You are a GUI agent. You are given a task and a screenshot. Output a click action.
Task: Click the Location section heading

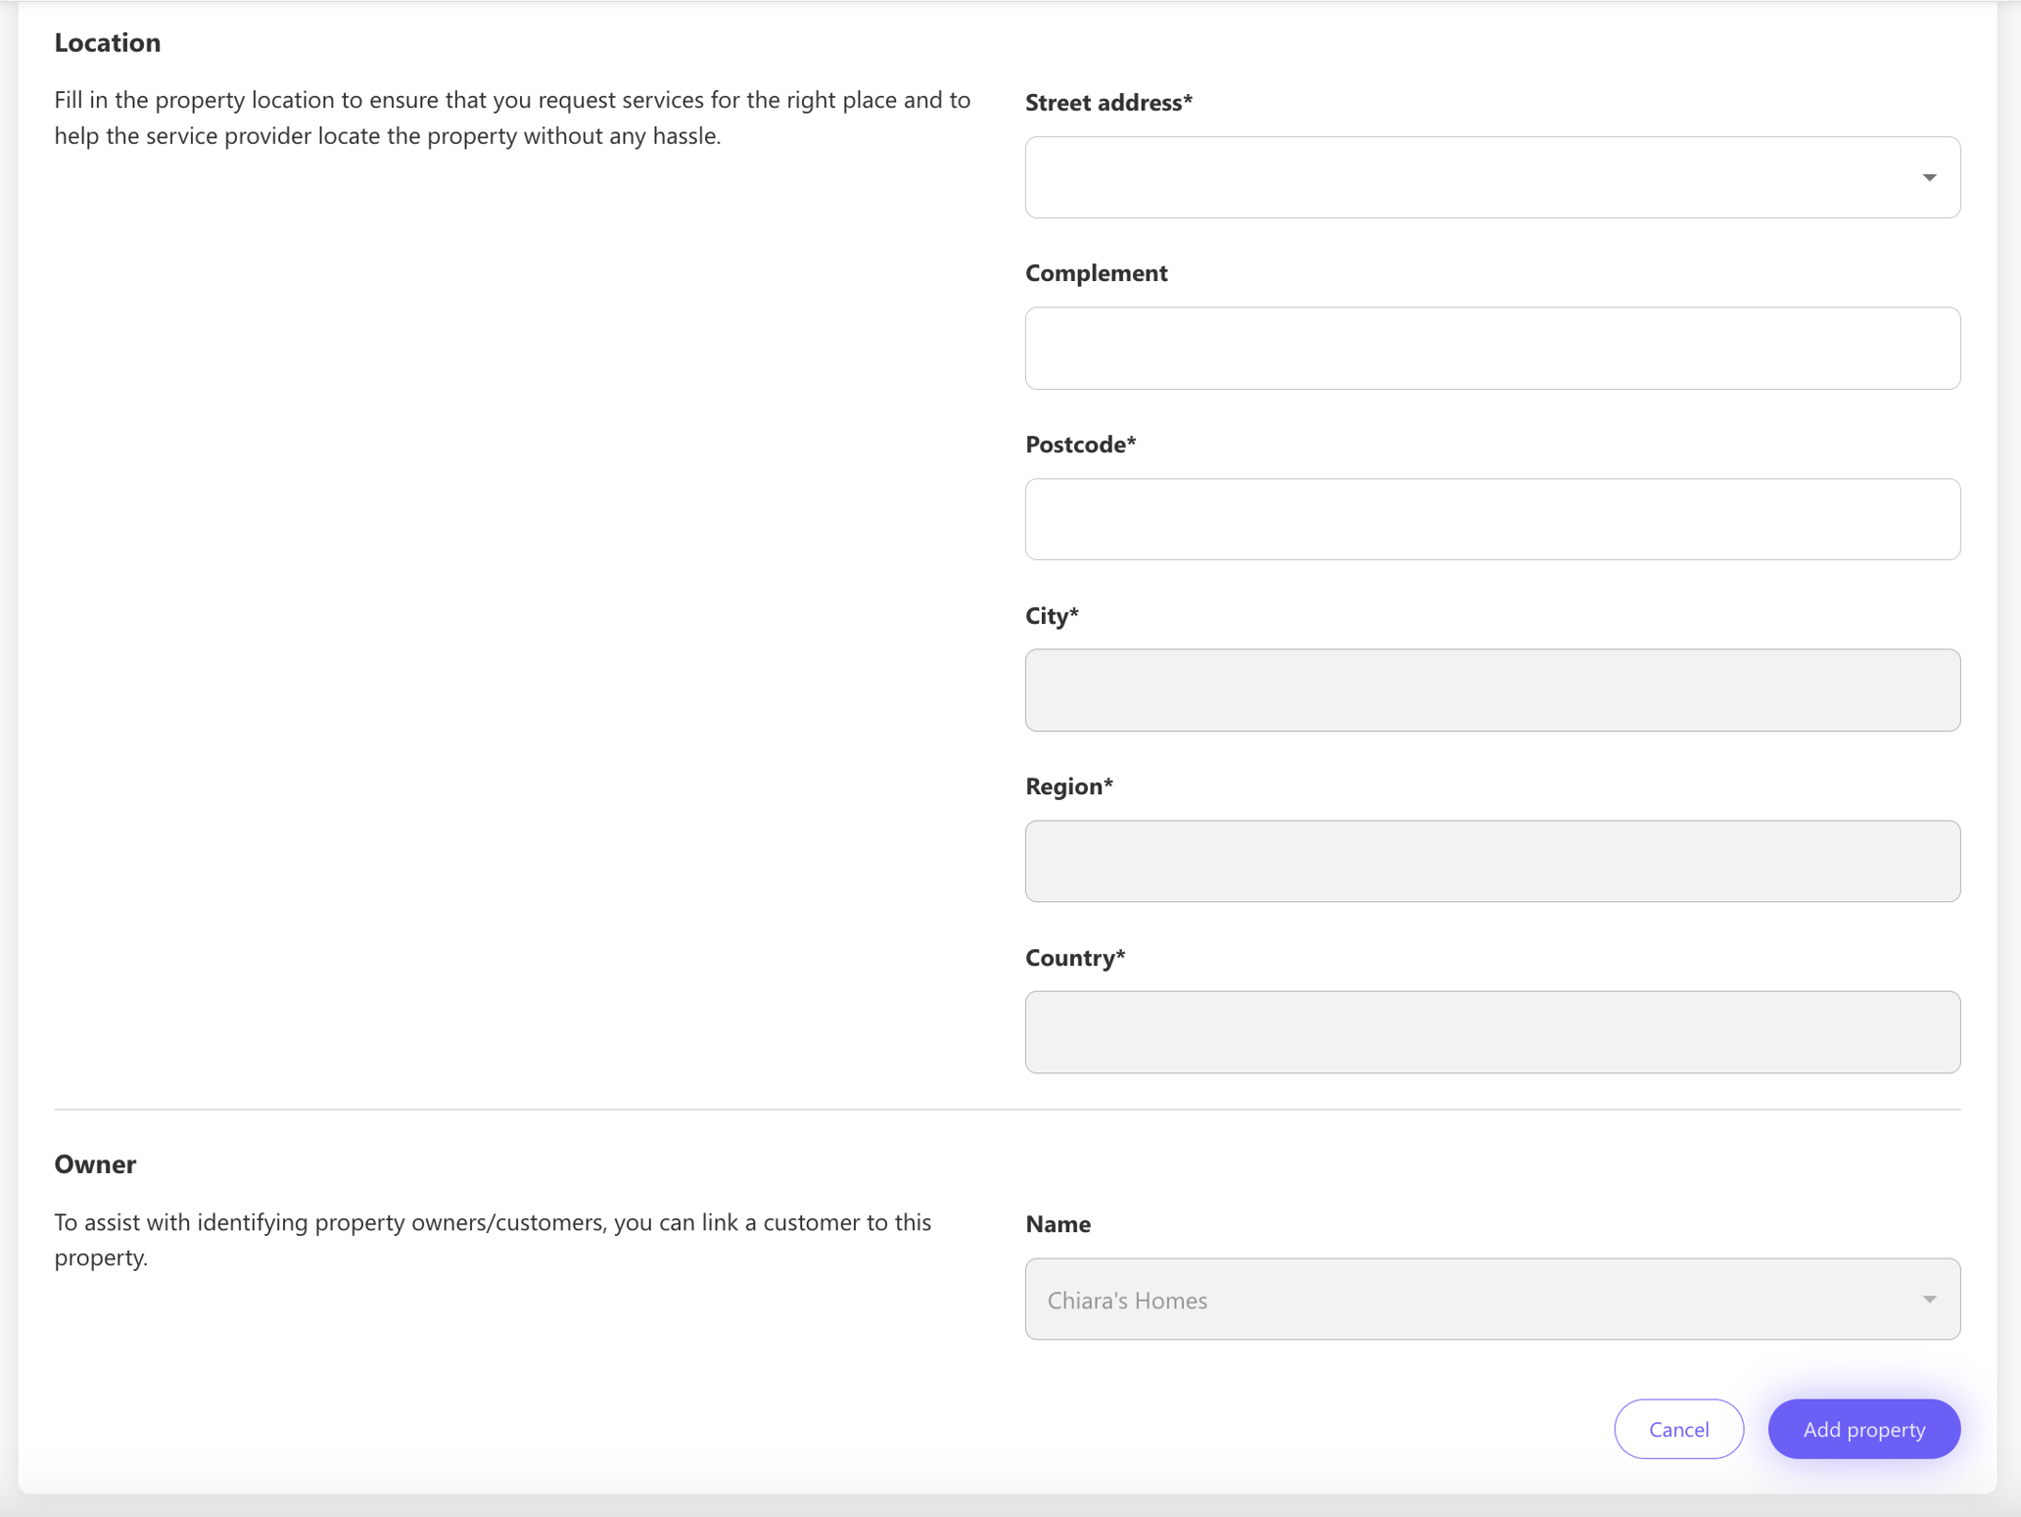coord(108,42)
